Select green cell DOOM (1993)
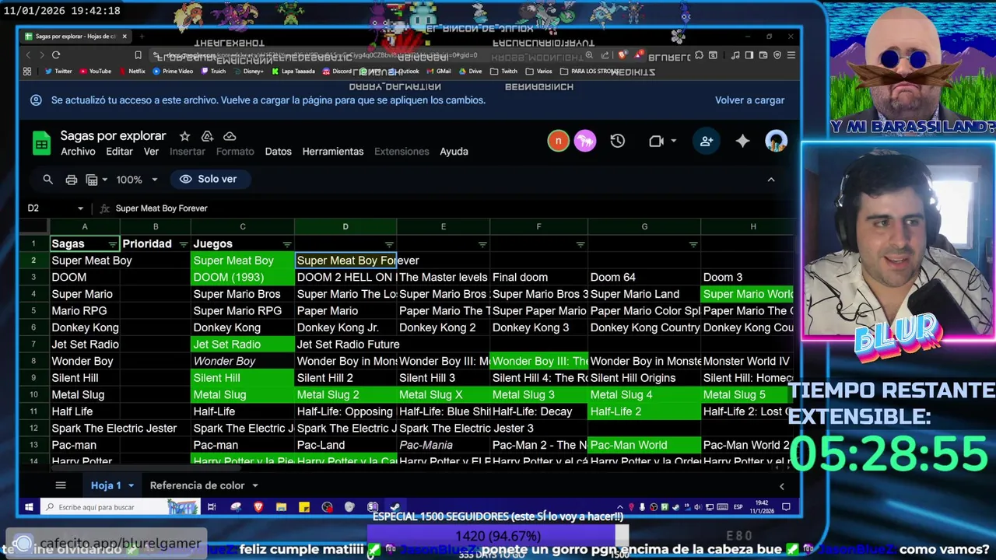The image size is (996, 560). [243, 278]
